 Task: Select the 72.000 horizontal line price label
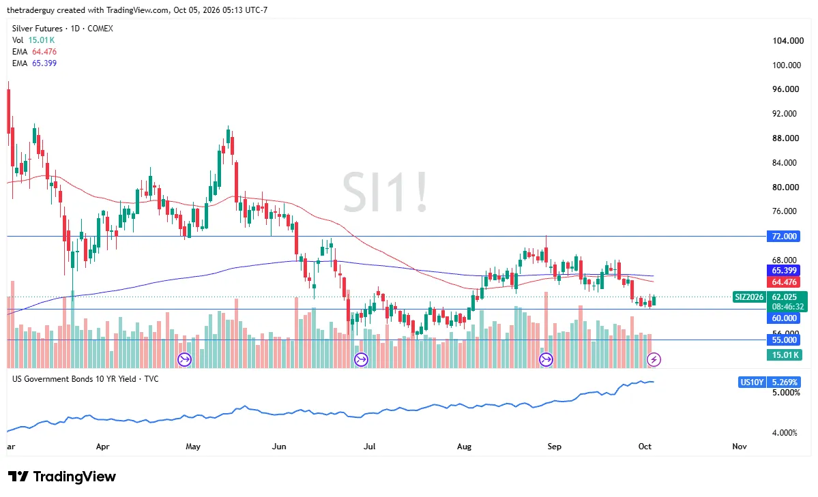click(x=784, y=237)
